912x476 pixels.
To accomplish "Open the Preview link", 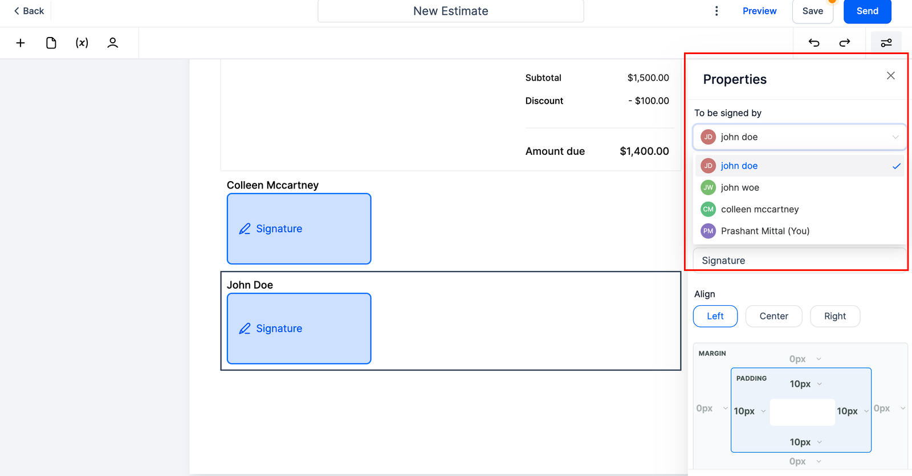I will click(x=759, y=11).
